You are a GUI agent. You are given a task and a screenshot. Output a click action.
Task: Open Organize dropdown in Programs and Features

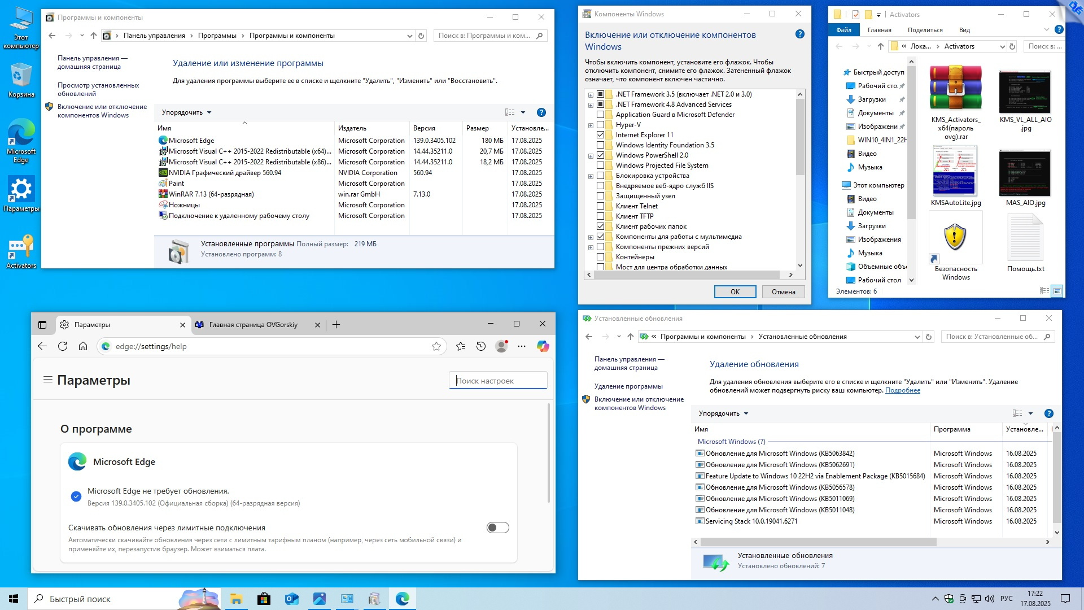pos(186,112)
